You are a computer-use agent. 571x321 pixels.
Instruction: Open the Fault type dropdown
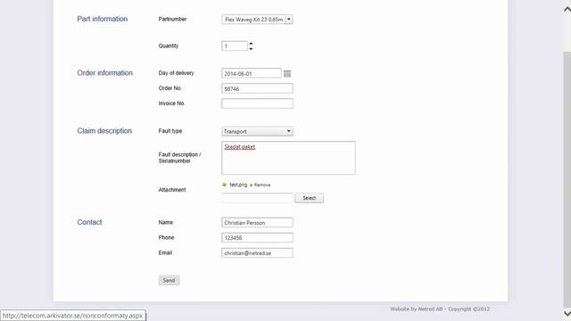(257, 131)
